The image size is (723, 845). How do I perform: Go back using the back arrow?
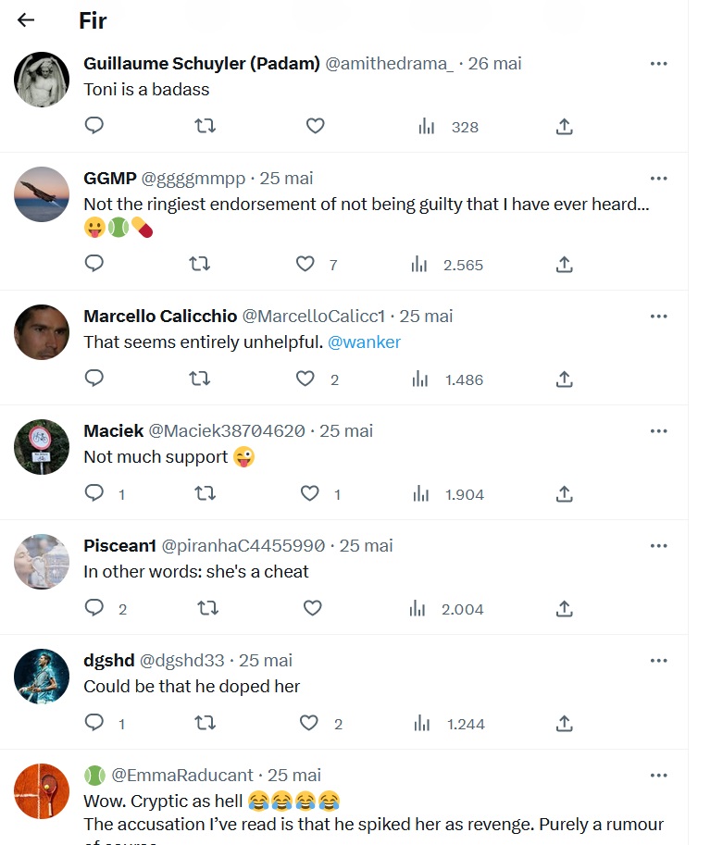(26, 19)
